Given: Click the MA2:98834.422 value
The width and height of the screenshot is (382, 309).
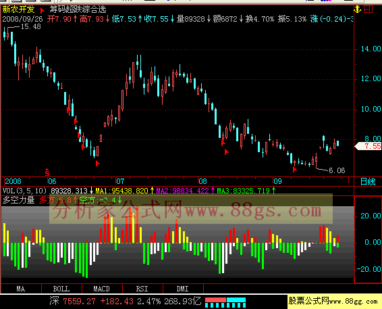Looking at the screenshot, I should 182,191.
